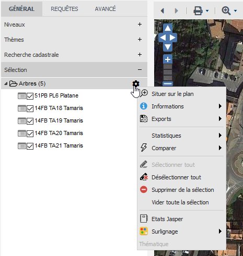
Task: Toggle the 51PB PL6 Platane checkbox
Action: pos(30,96)
